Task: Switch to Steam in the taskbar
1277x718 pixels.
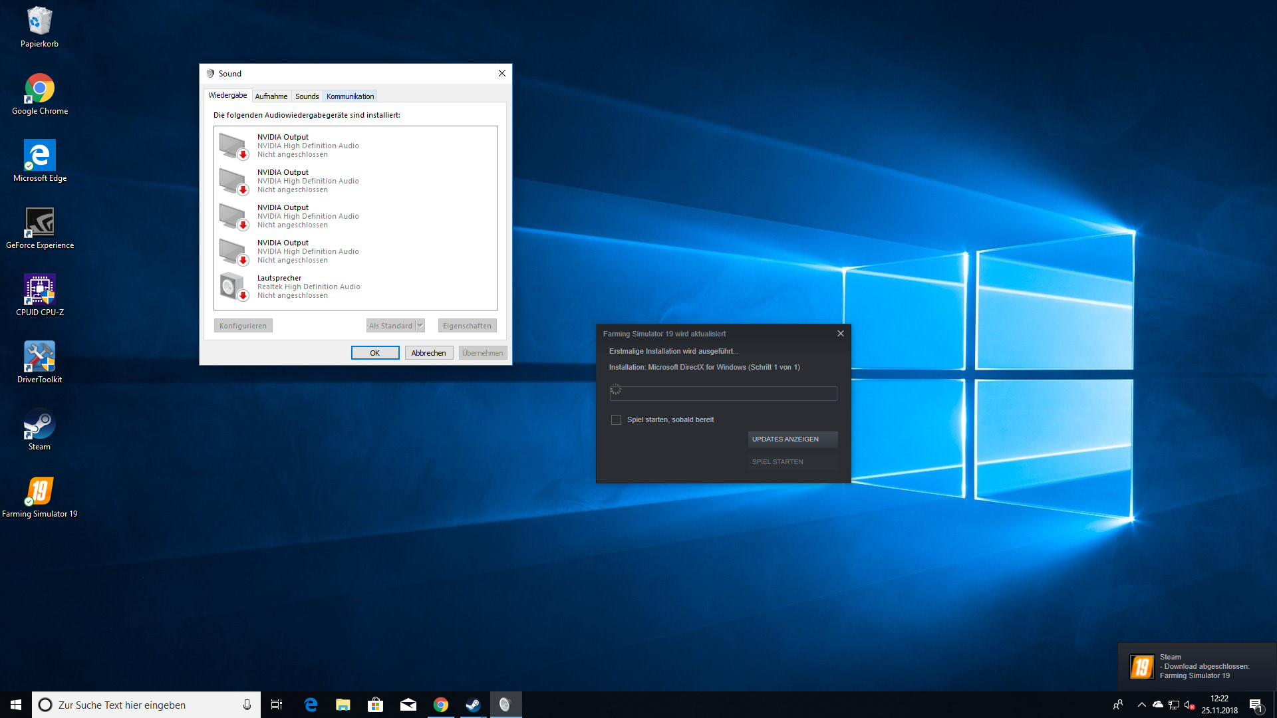Action: [473, 705]
